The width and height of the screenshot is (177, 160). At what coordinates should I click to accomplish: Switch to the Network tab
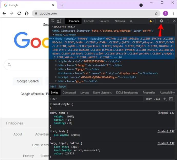[x=120, y=21]
